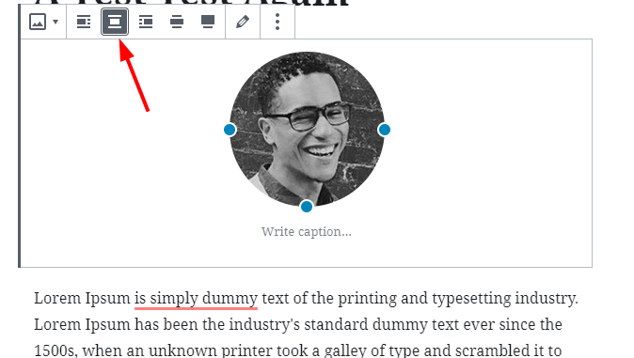Viewport: 634px width, 358px height.
Task: Toggle the Align center button
Action: pyautogui.click(x=115, y=22)
